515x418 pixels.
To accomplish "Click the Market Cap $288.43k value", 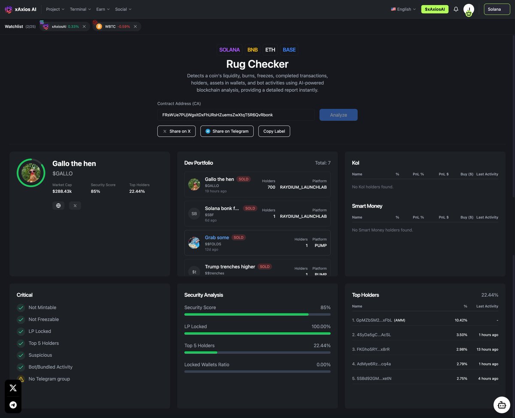I will 62,191.
